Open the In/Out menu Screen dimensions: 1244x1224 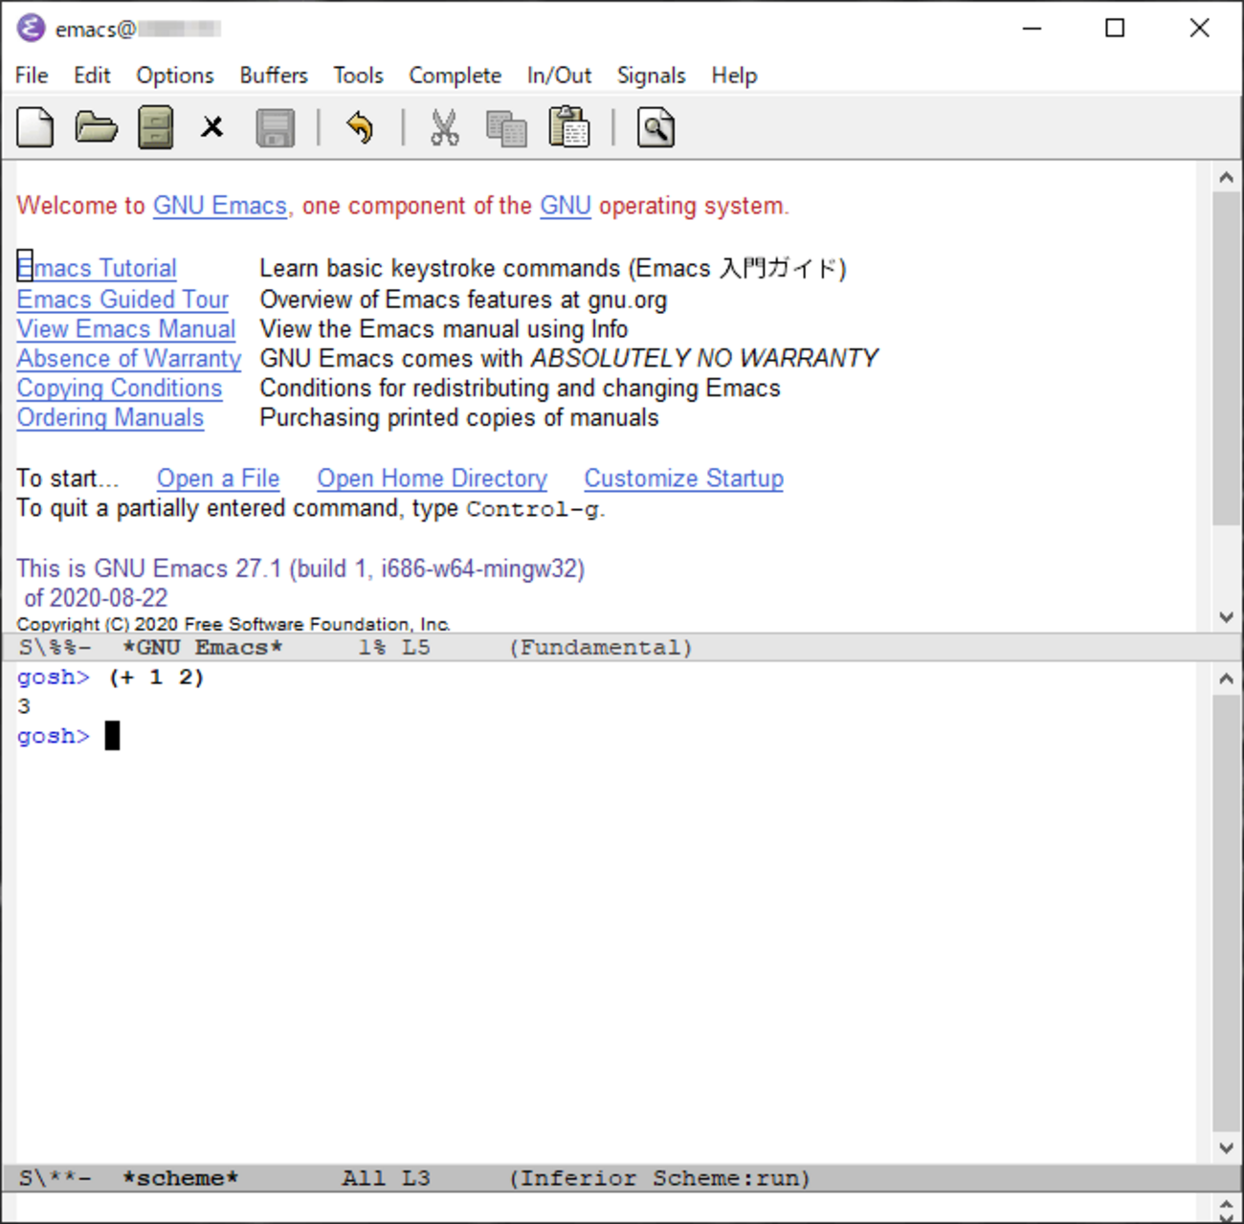559,75
